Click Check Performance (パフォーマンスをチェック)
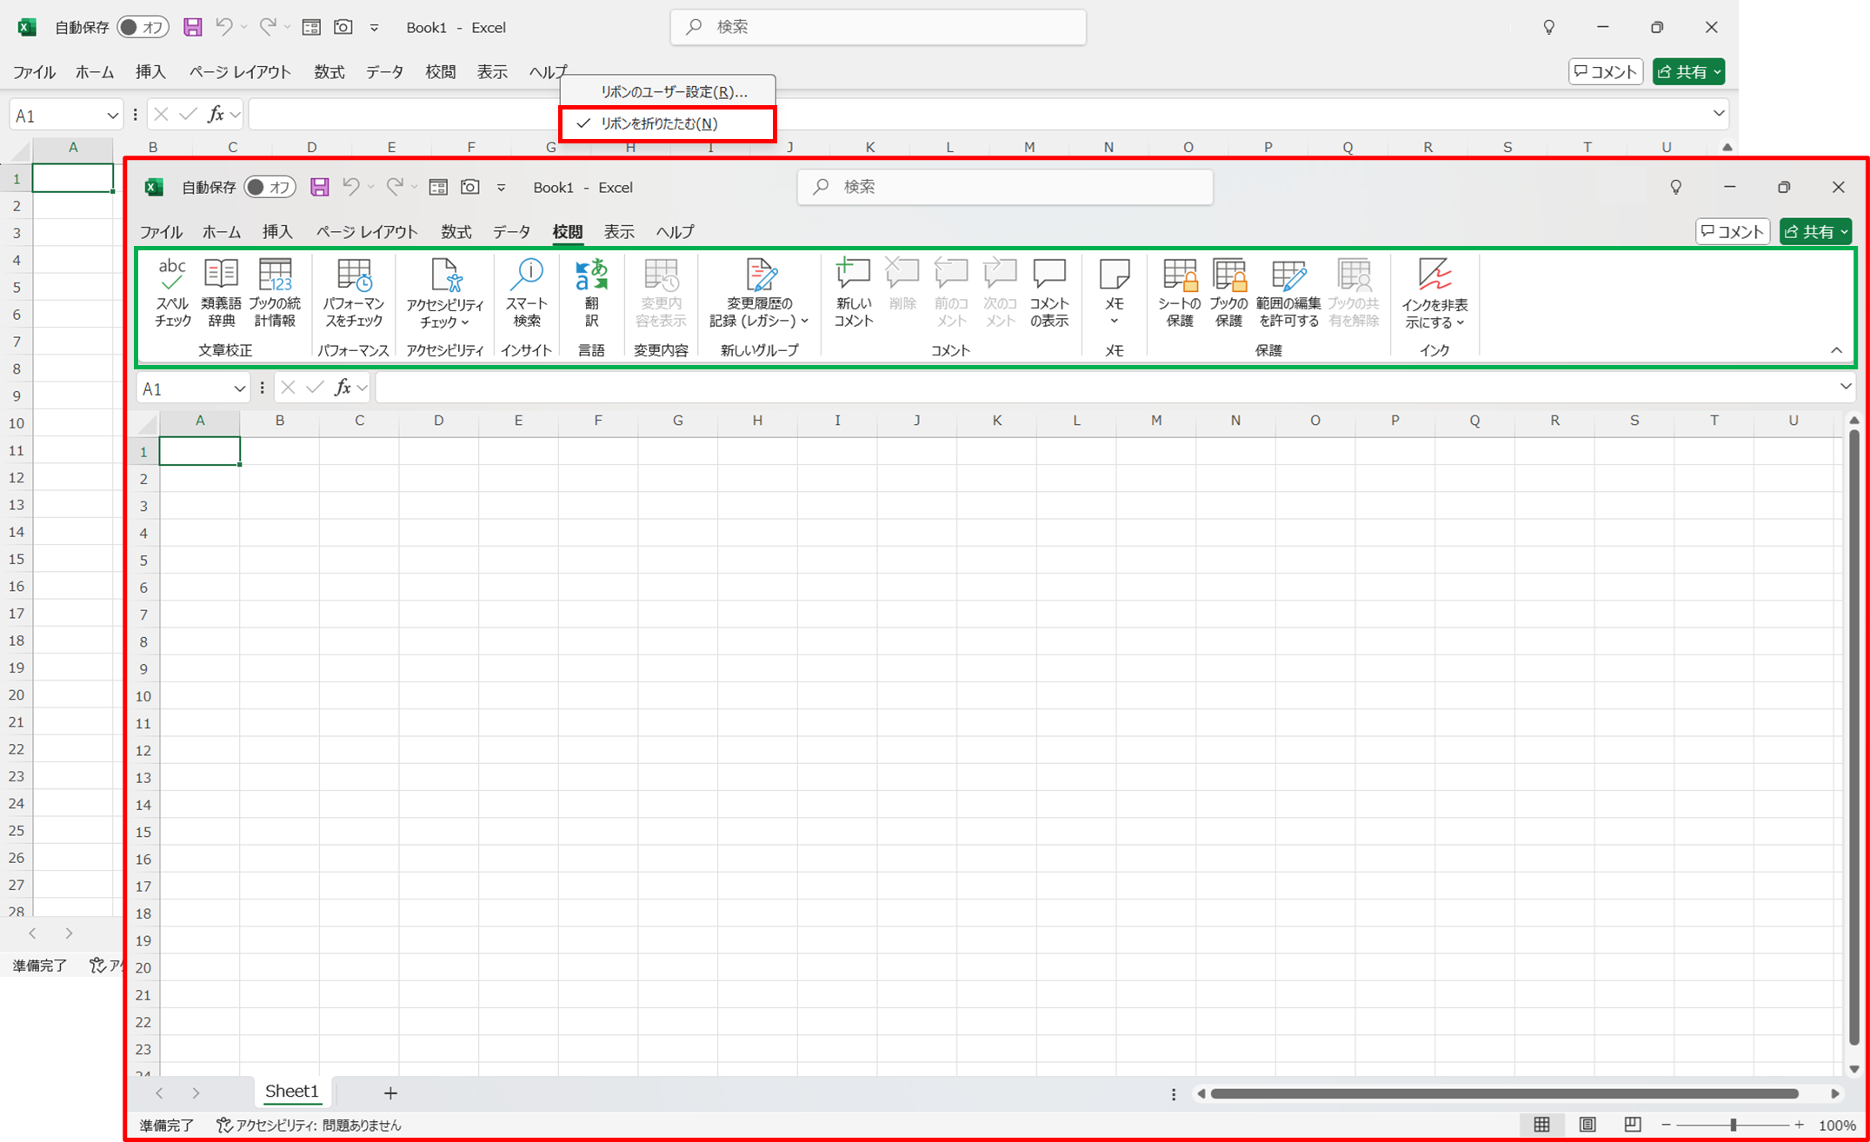The width and height of the screenshot is (1870, 1142). click(354, 293)
